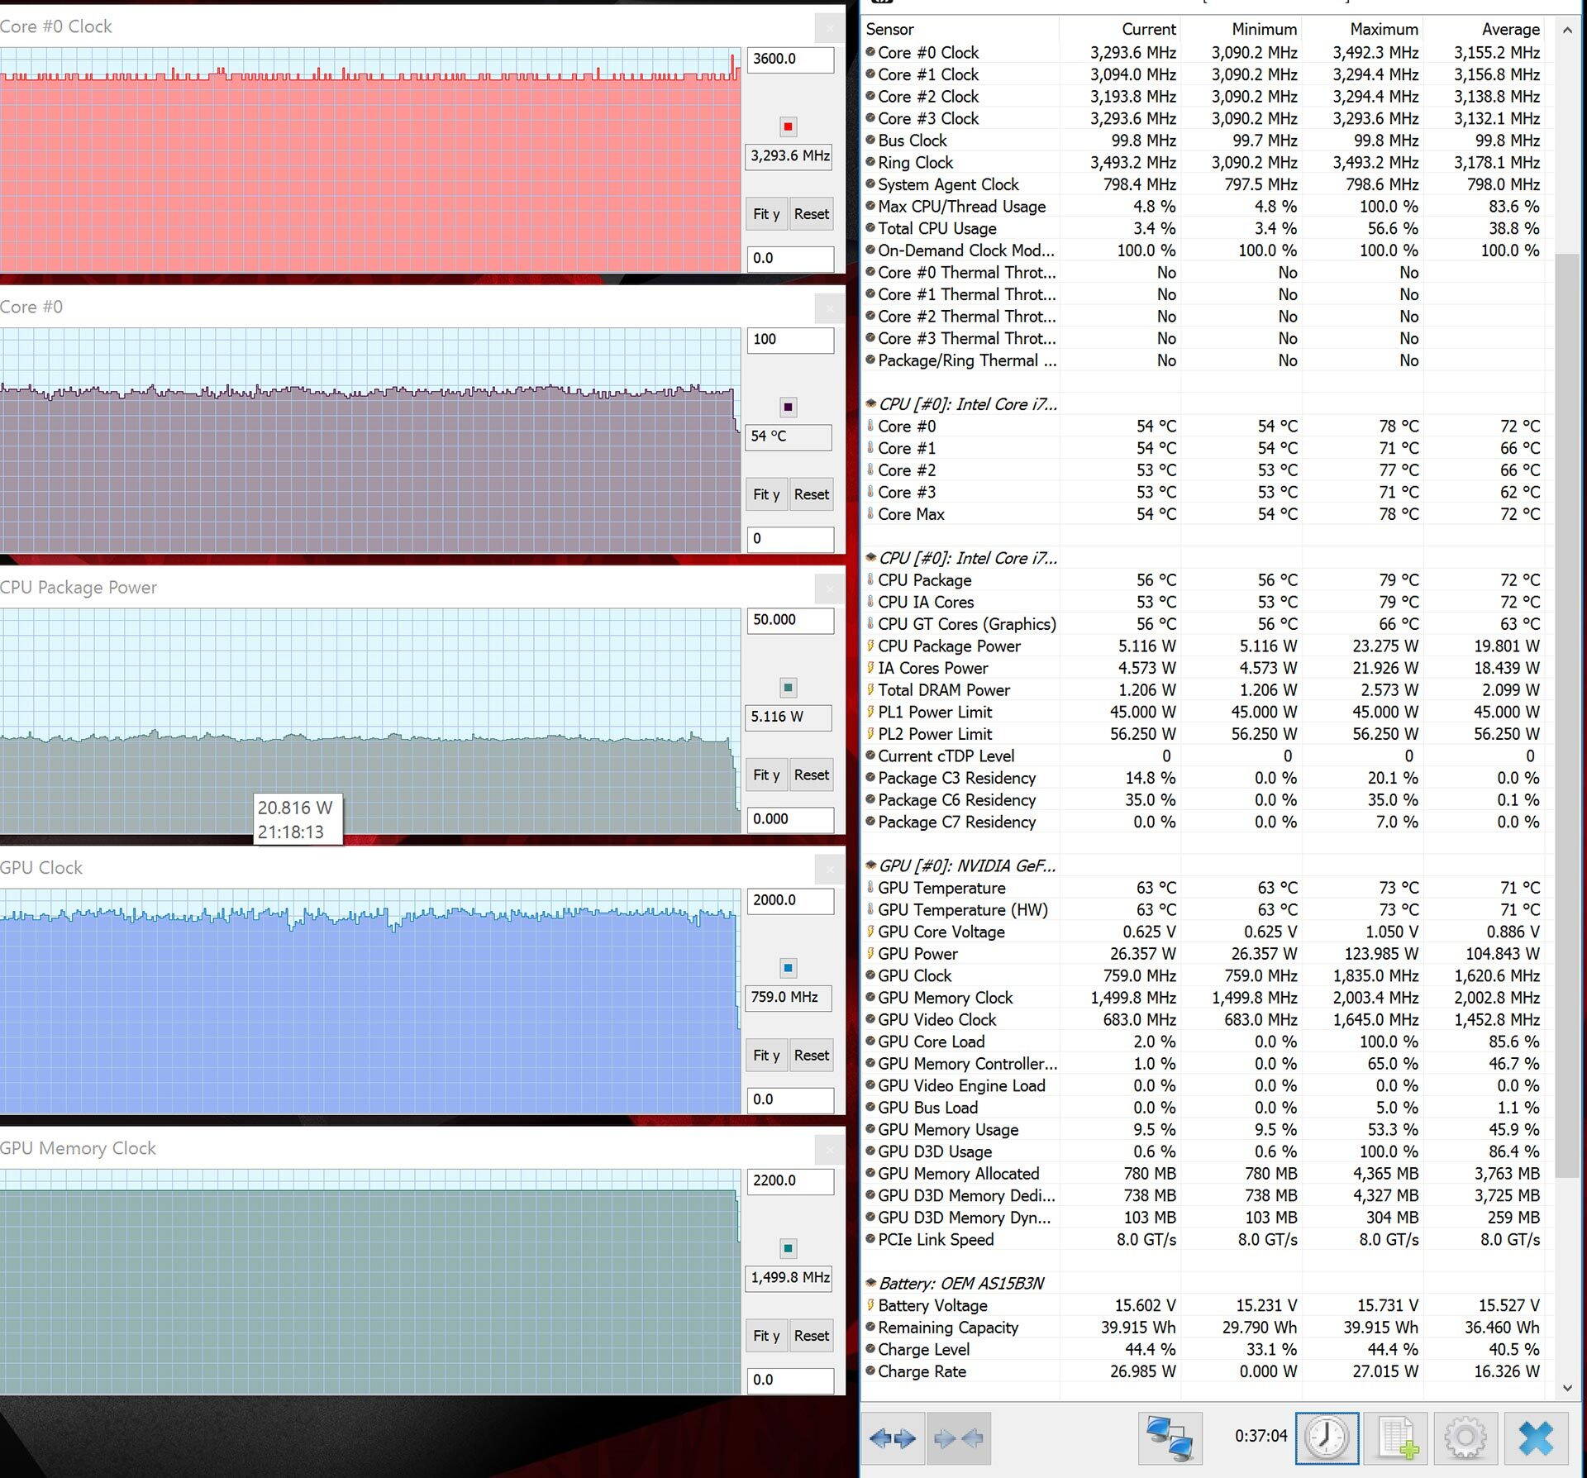The image size is (1587, 1478).
Task: Click Fit y in Core #0 Clock graph
Action: [x=766, y=214]
